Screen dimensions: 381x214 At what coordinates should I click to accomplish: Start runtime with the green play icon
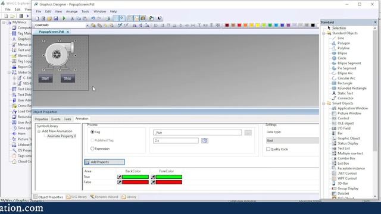click(x=64, y=18)
